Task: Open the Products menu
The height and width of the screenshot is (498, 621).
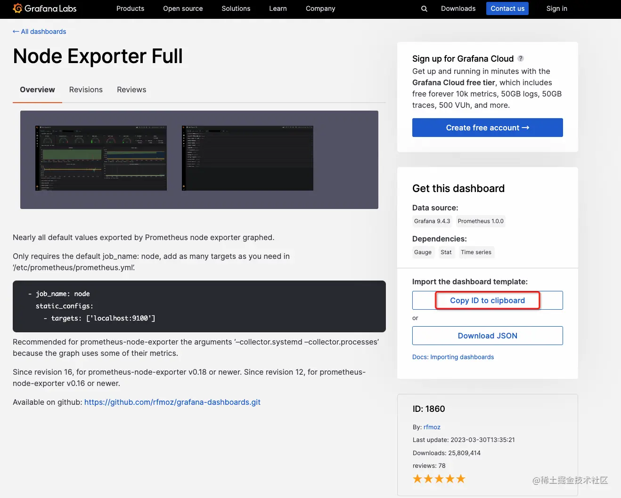Action: coord(130,8)
